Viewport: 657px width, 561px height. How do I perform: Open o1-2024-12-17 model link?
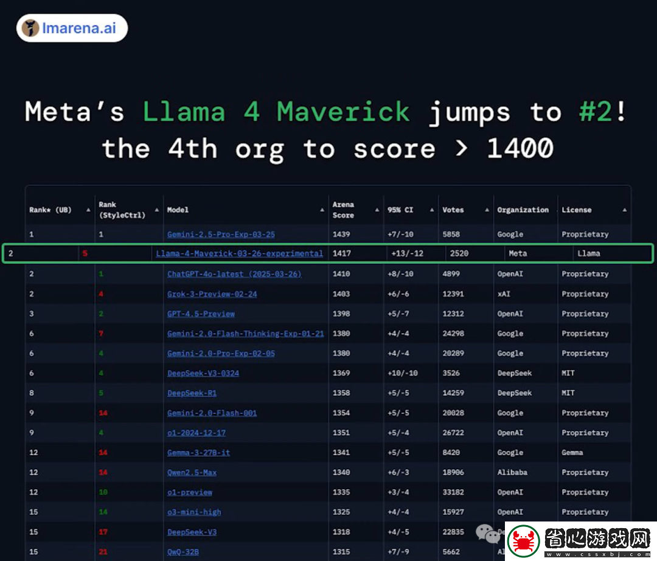(x=196, y=433)
